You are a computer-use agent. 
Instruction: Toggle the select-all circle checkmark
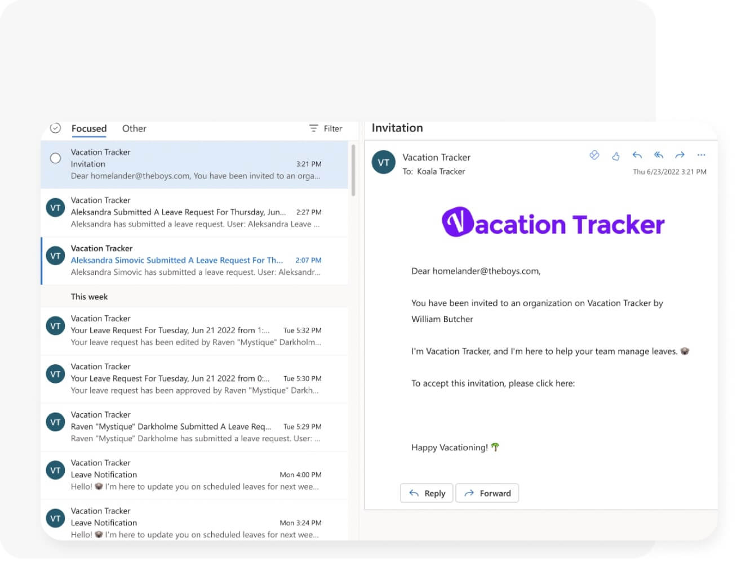point(55,128)
